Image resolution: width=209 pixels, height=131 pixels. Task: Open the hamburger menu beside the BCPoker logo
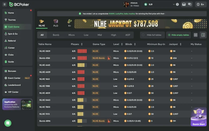(5, 4)
